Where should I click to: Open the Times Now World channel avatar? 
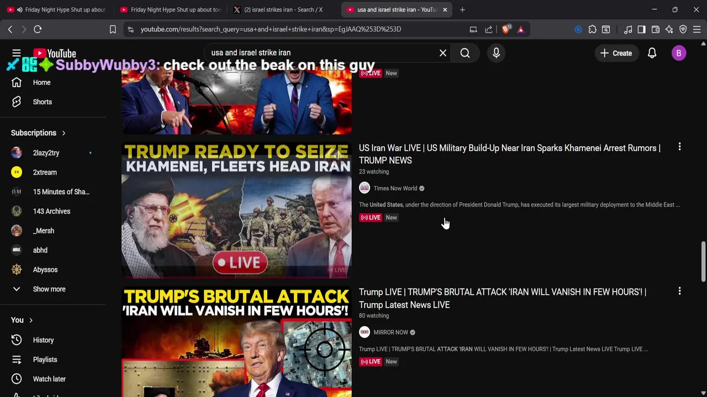click(x=365, y=188)
